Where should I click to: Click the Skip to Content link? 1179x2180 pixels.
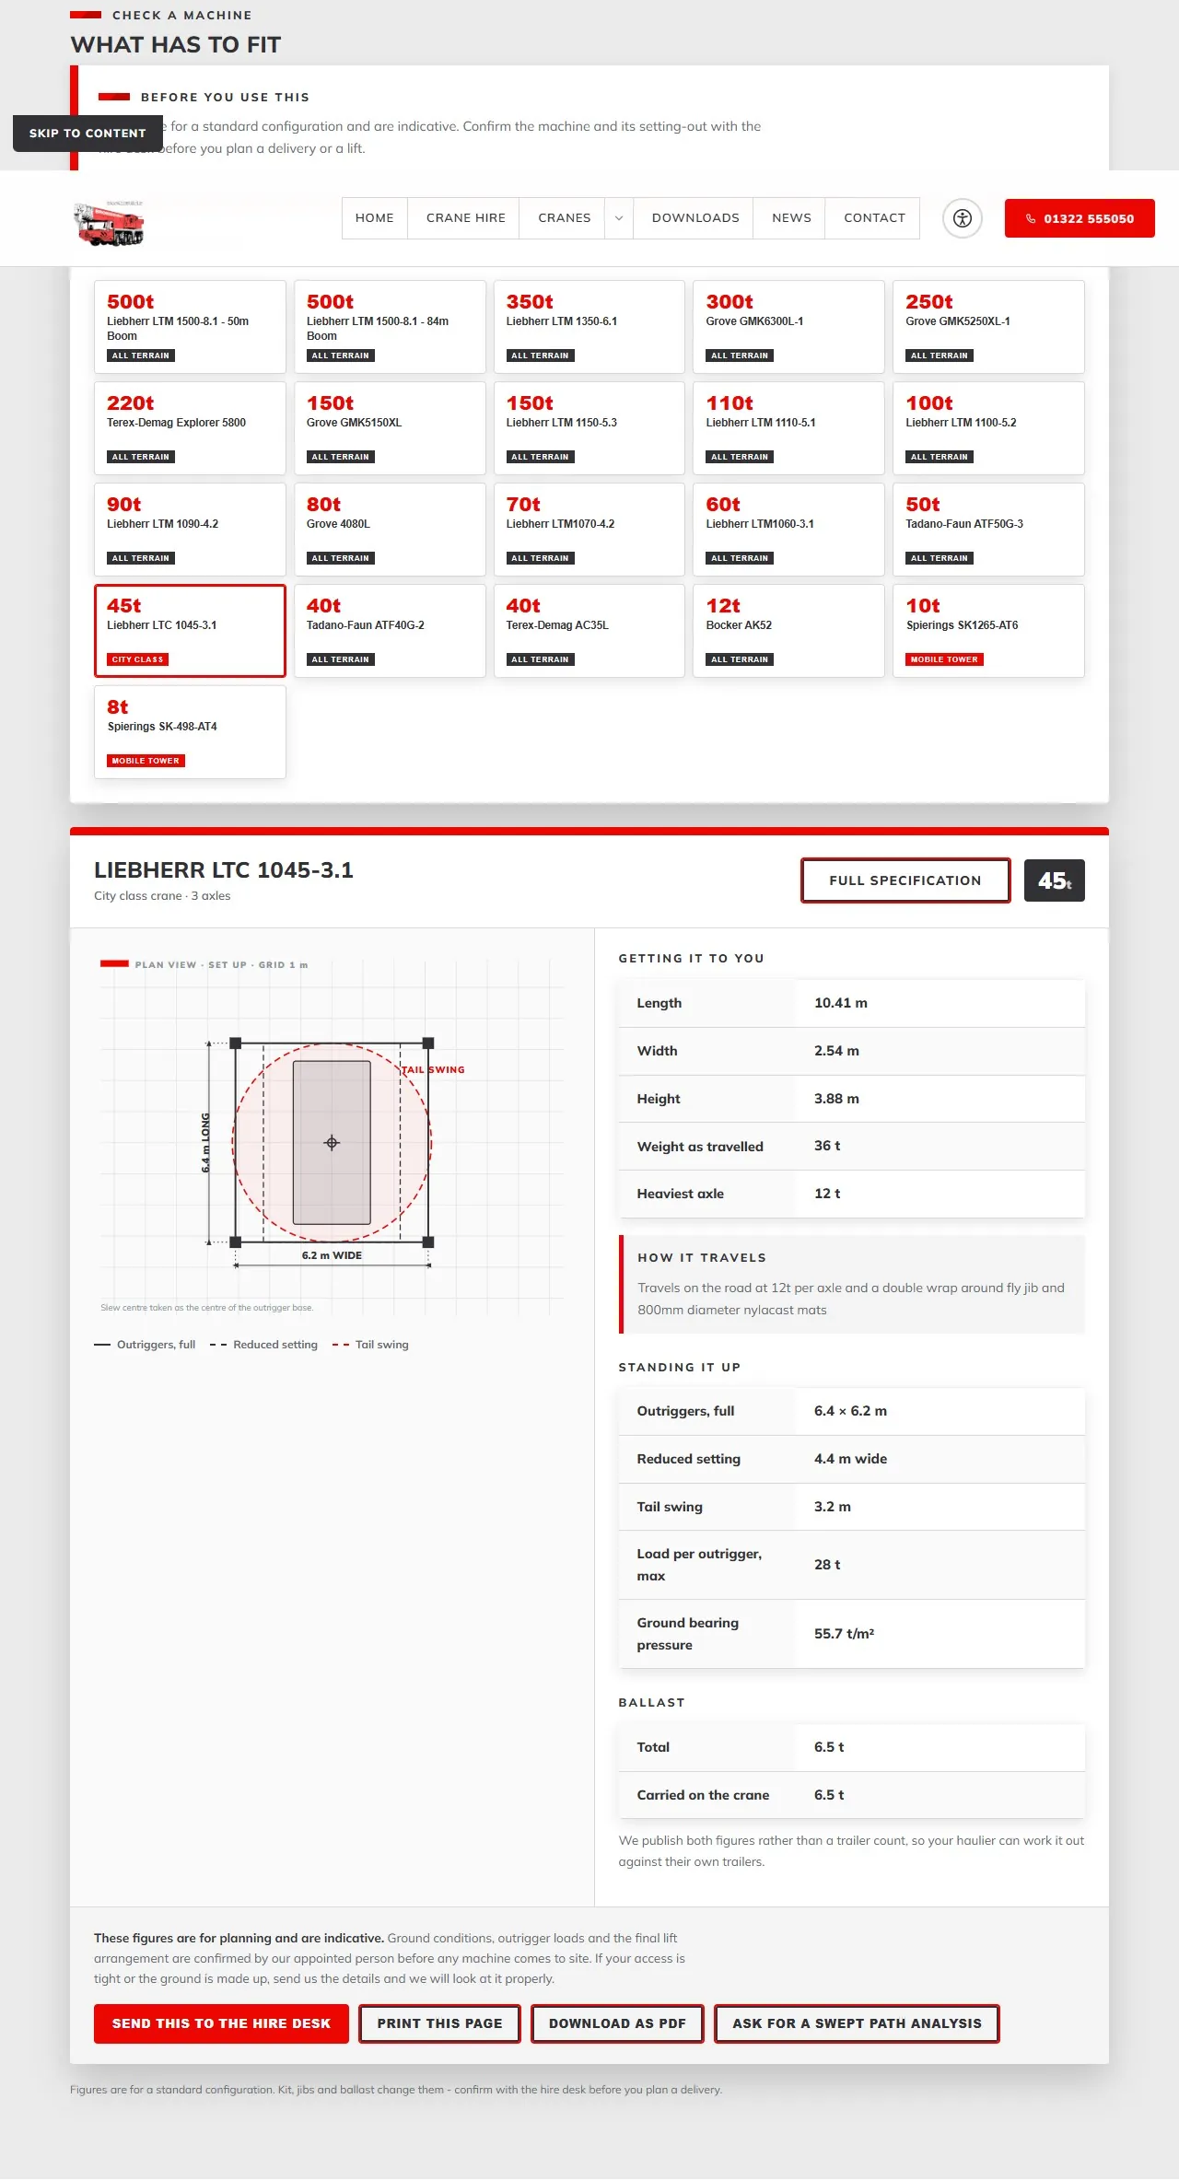[x=88, y=134]
